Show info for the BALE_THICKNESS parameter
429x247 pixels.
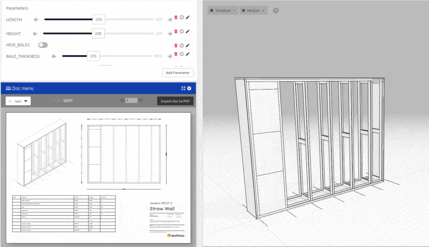coord(181,54)
